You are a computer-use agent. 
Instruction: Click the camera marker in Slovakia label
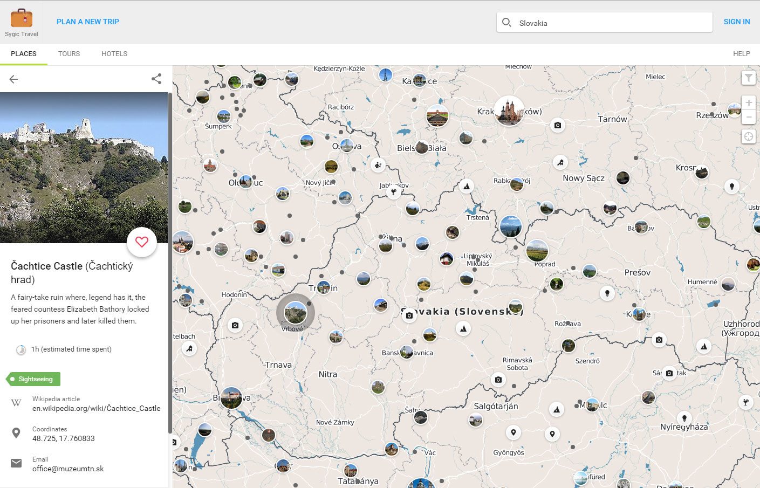point(409,315)
